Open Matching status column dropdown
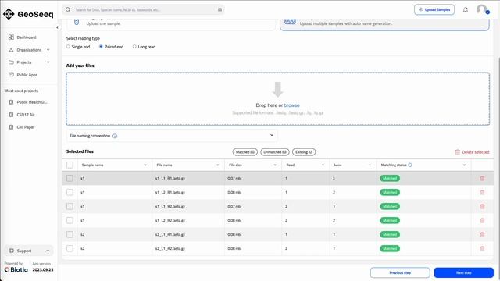 [x=464, y=165]
